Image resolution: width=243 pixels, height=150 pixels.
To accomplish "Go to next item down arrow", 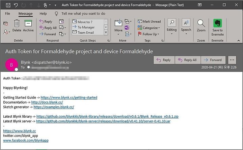I will click(38, 5).
